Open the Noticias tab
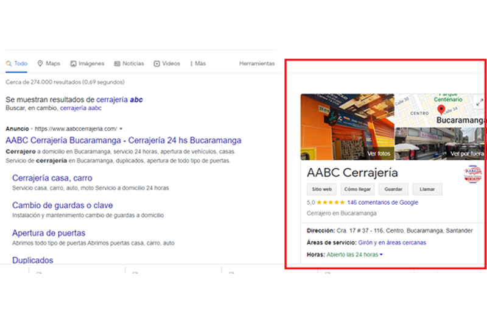 click(129, 63)
